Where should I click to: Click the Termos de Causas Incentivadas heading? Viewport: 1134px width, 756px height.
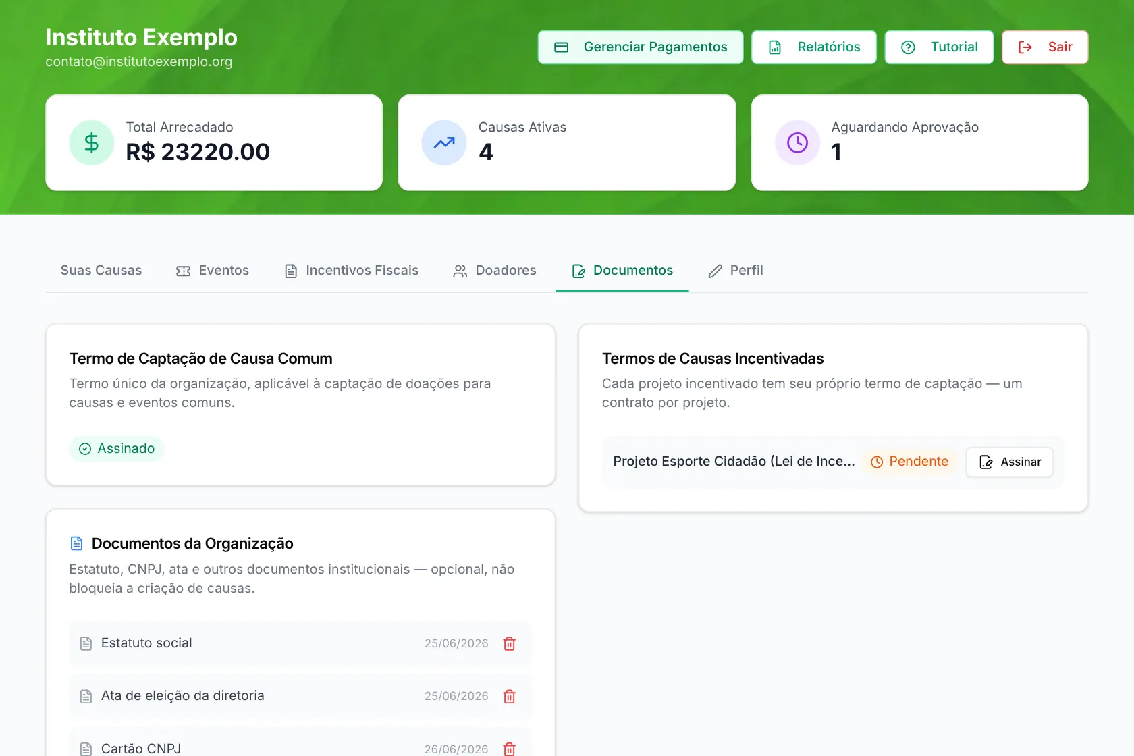click(713, 358)
